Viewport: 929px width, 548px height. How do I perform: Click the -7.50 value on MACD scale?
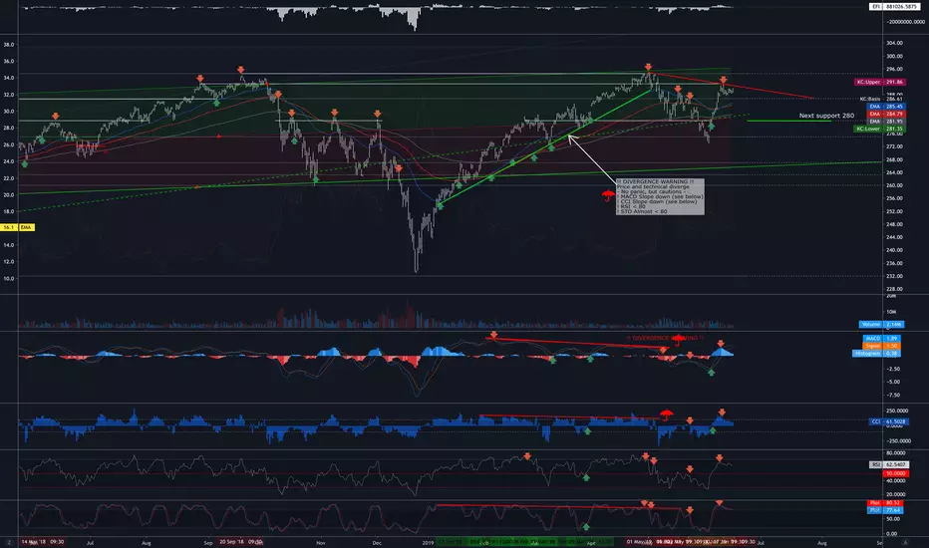[893, 396]
